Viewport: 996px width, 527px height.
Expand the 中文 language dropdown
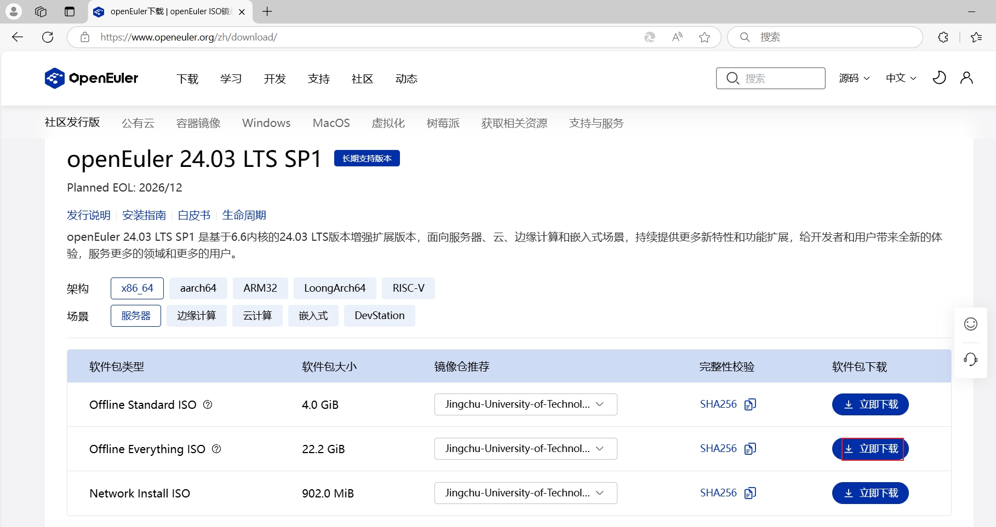point(901,78)
